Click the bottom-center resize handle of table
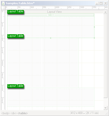The image size is (109, 116). (x=51, y=38)
